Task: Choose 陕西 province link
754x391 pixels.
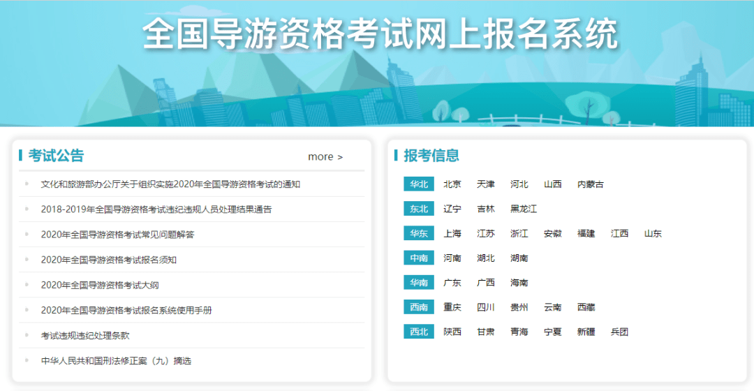Action: click(x=452, y=332)
